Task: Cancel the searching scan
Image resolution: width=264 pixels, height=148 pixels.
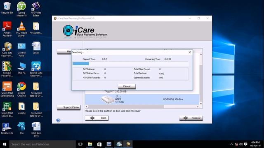Action: click(x=127, y=86)
